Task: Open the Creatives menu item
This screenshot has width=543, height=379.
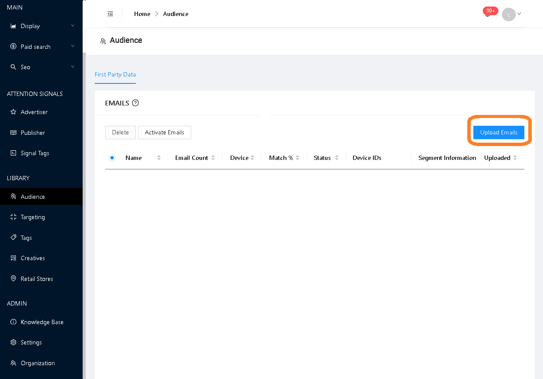Action: click(41, 258)
